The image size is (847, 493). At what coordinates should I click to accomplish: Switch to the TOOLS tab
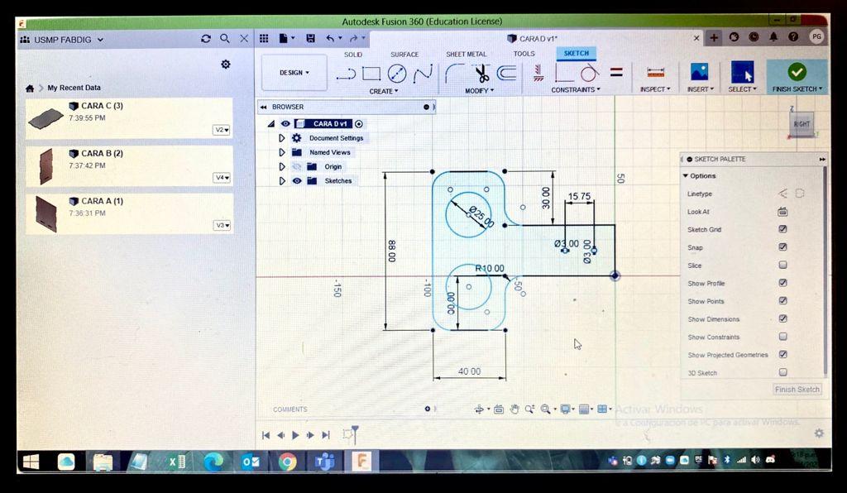pyautogui.click(x=524, y=54)
